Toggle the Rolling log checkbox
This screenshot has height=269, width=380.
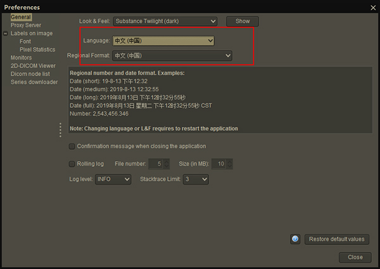coord(72,164)
